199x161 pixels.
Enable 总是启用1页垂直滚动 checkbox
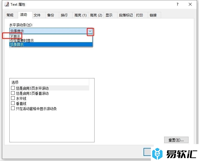pos(13,93)
